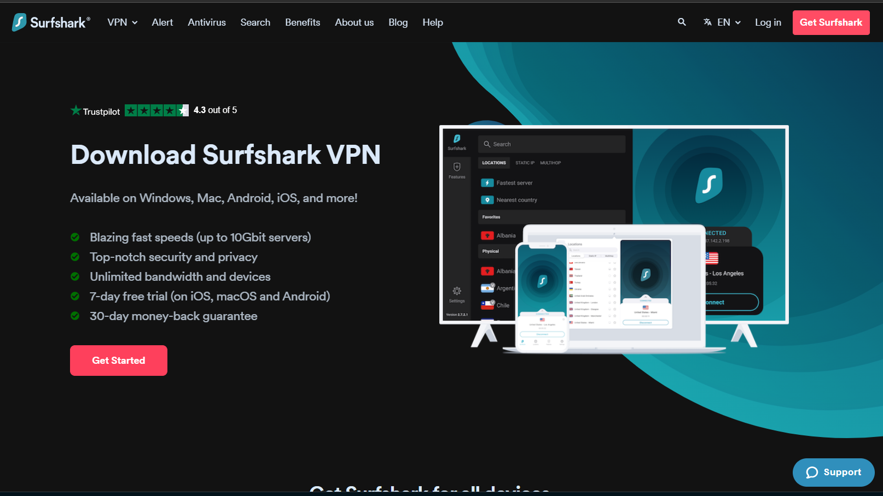883x496 pixels.
Task: Click the '30-day money-back guarantee' text
Action: coord(173,316)
